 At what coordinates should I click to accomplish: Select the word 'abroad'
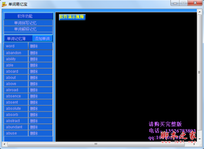point(16,90)
